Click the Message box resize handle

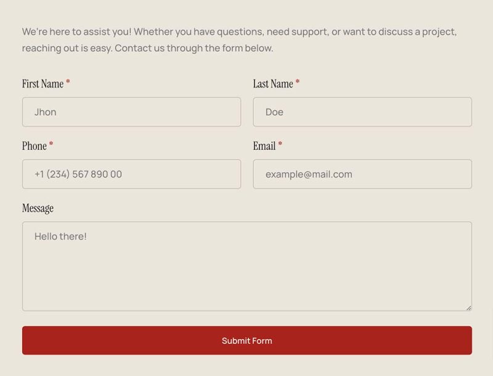[468, 308]
